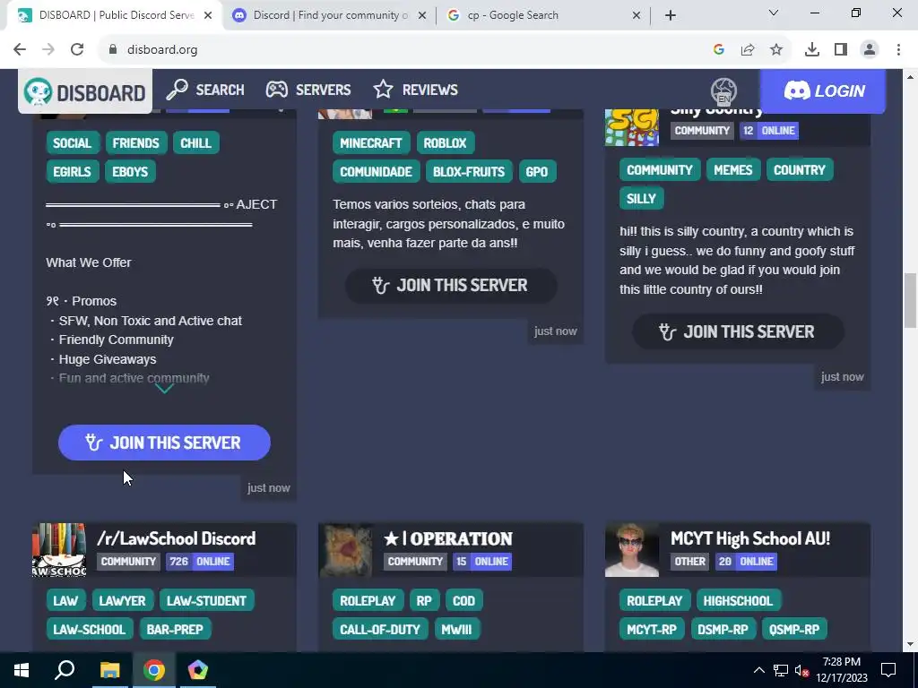Click the OPERATION server thumbnail
Screen dimensions: 918x688
[x=345, y=550]
